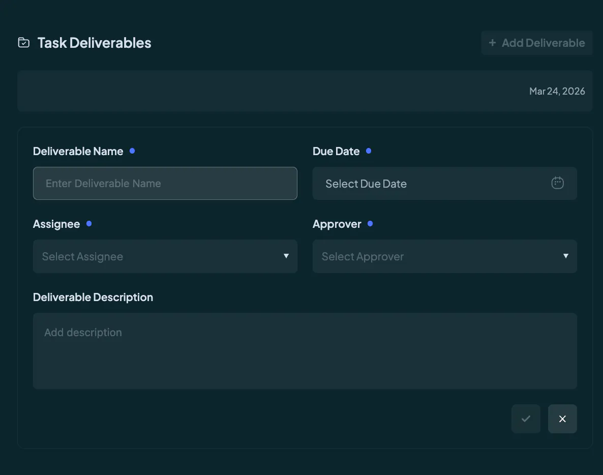Open the calendar icon in Due Date
The image size is (603, 475).
tap(557, 183)
